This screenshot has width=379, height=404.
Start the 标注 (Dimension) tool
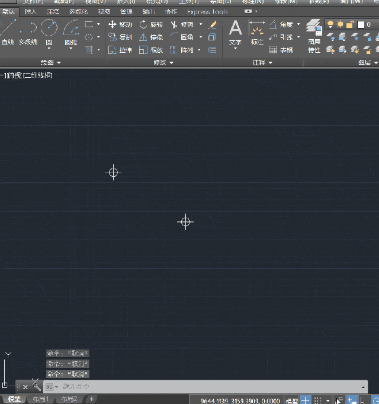tap(257, 31)
